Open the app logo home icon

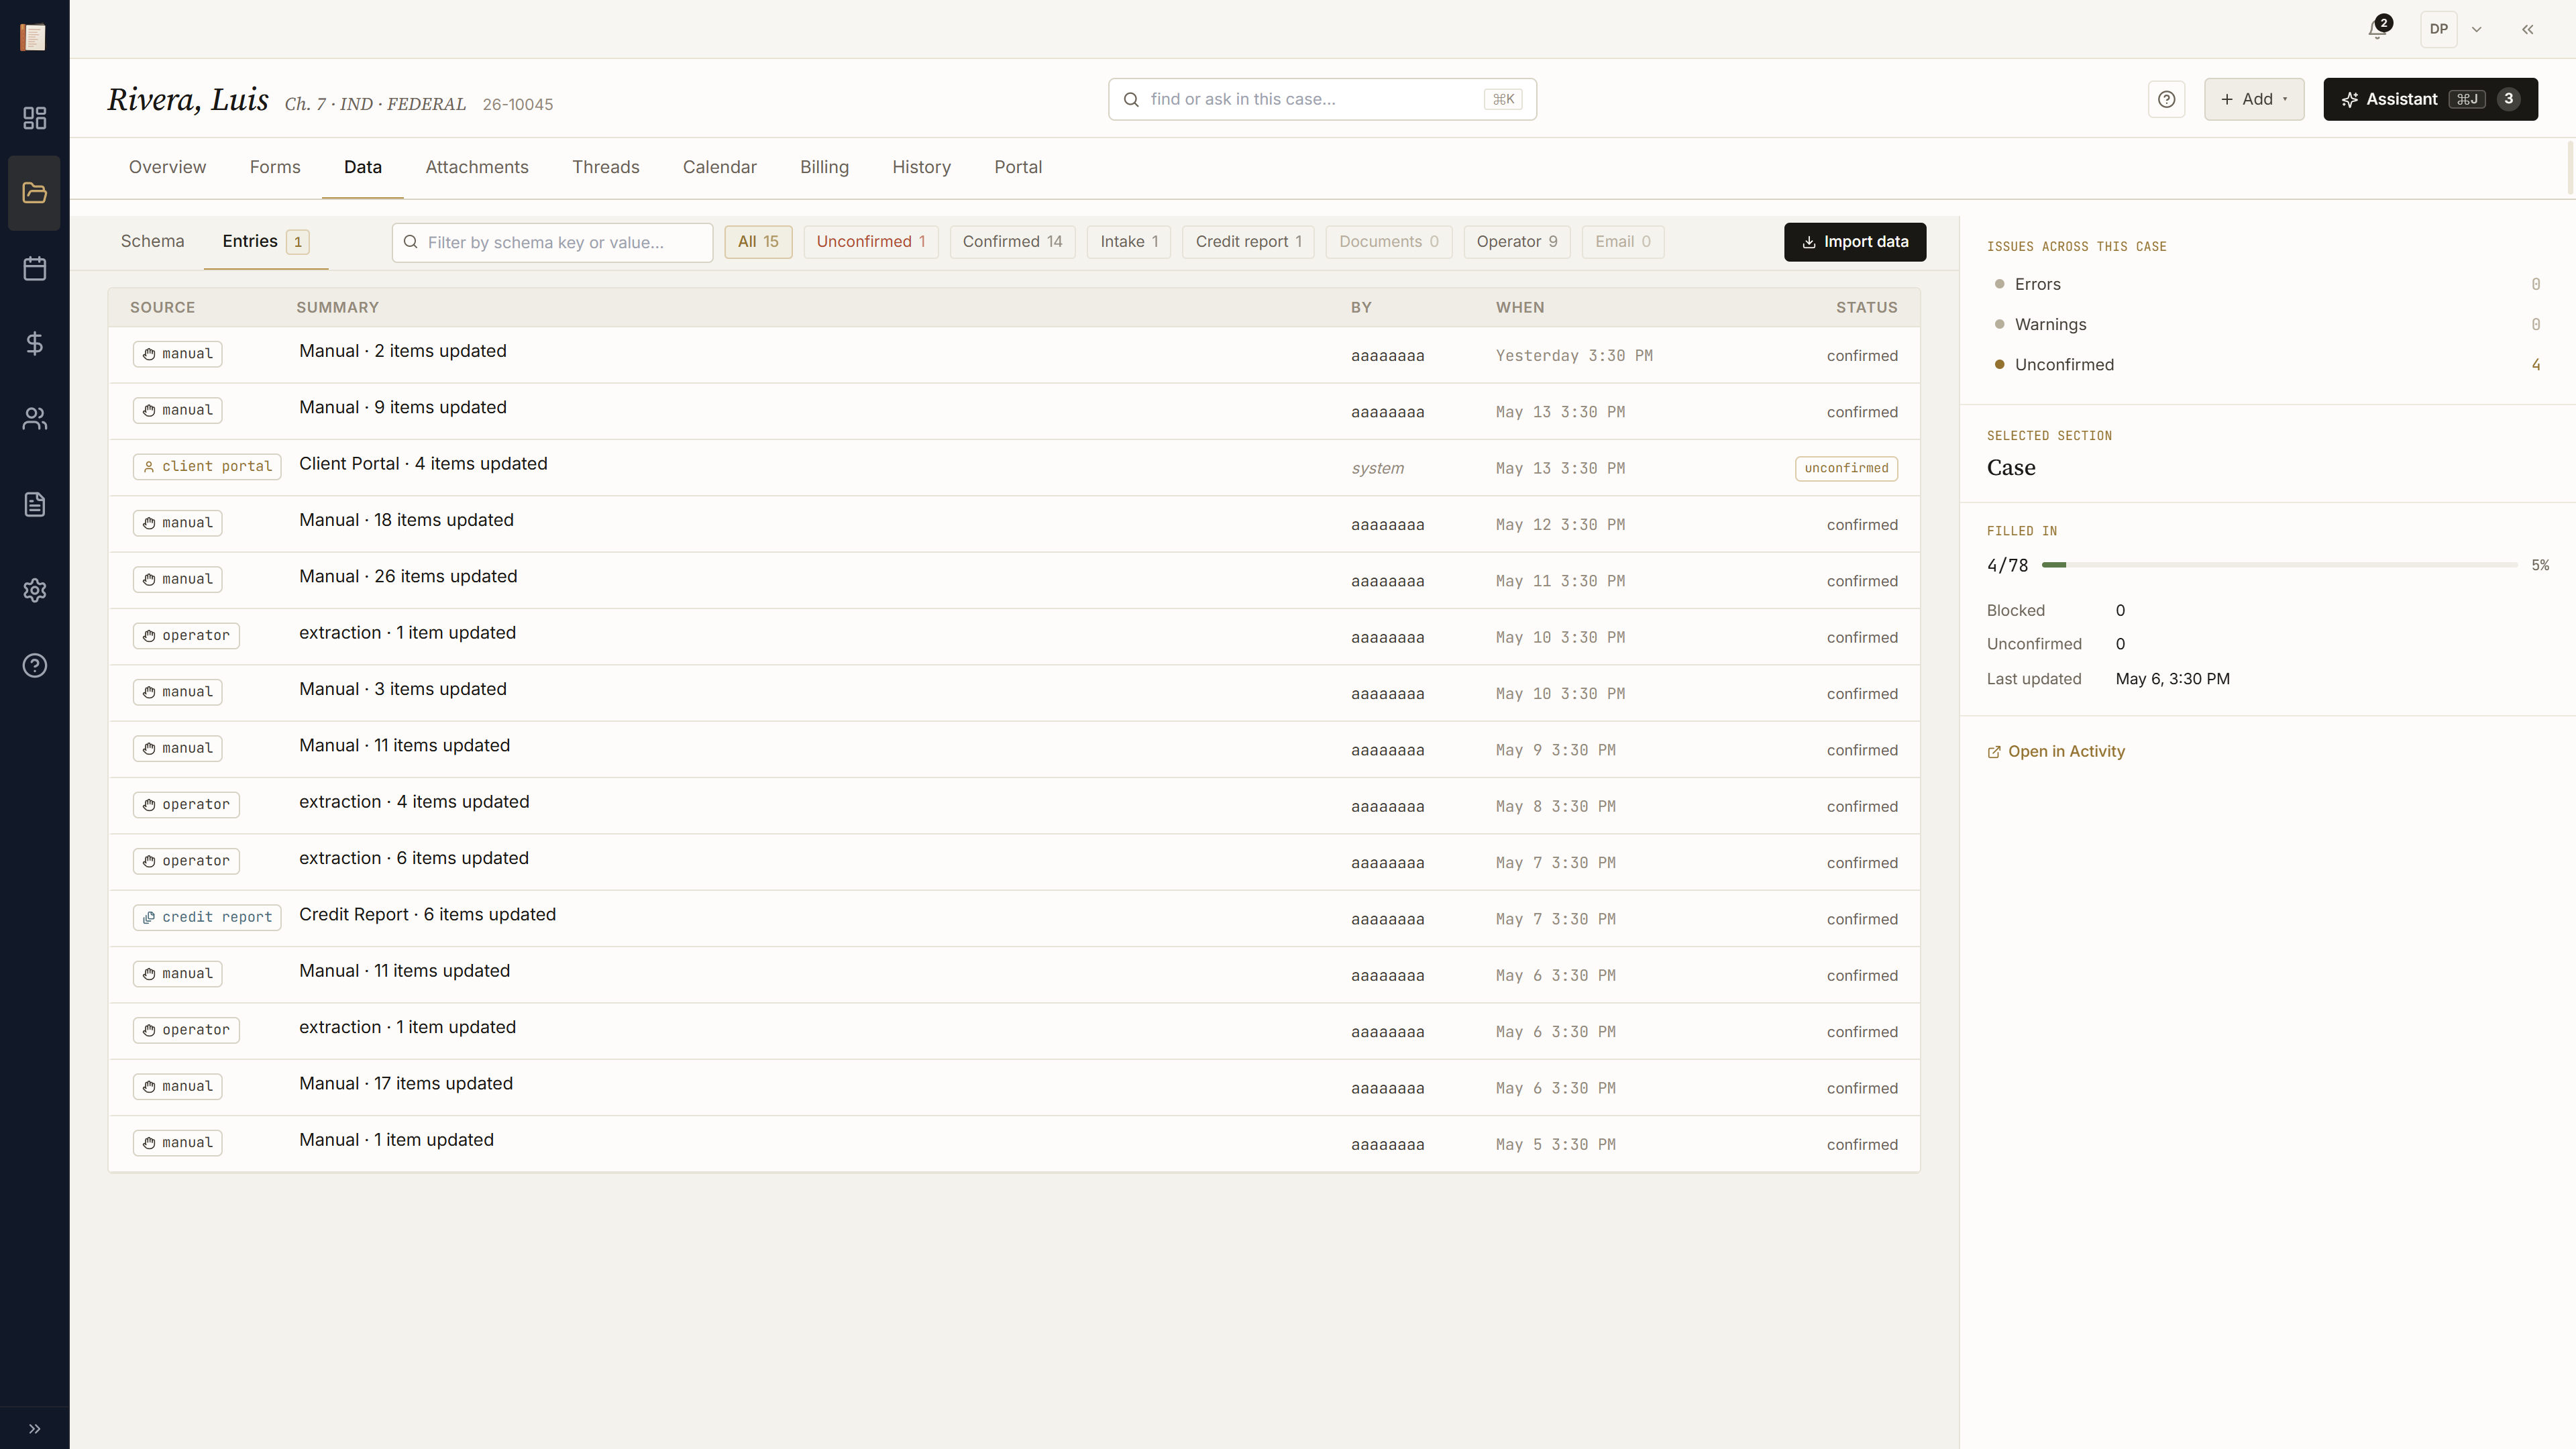click(x=34, y=37)
